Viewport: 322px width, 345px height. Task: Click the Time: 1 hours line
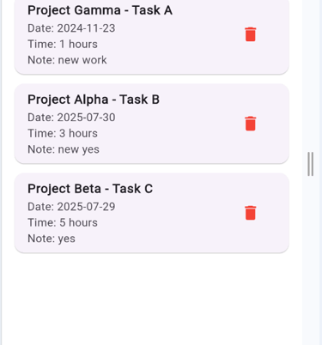(63, 45)
